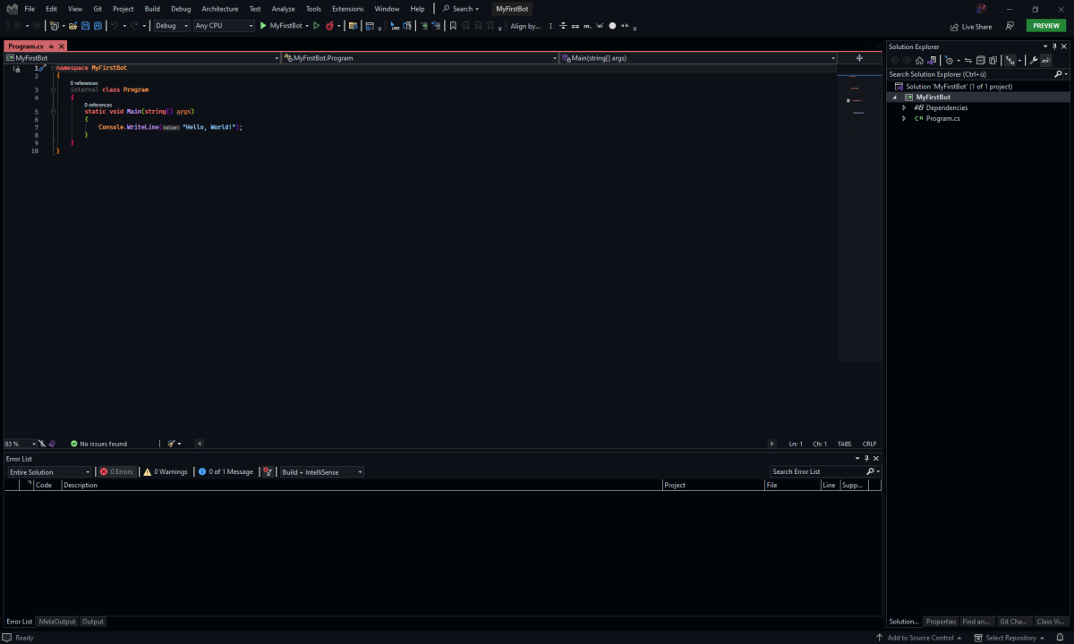This screenshot has height=644, width=1074.
Task: Open the Any CPU platform dropdown
Action: click(222, 25)
